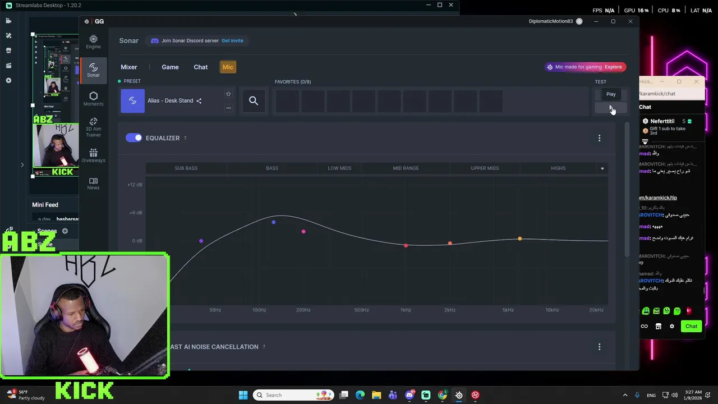Switch to the Mixer tab
This screenshot has height=404, width=718.
coord(128,67)
